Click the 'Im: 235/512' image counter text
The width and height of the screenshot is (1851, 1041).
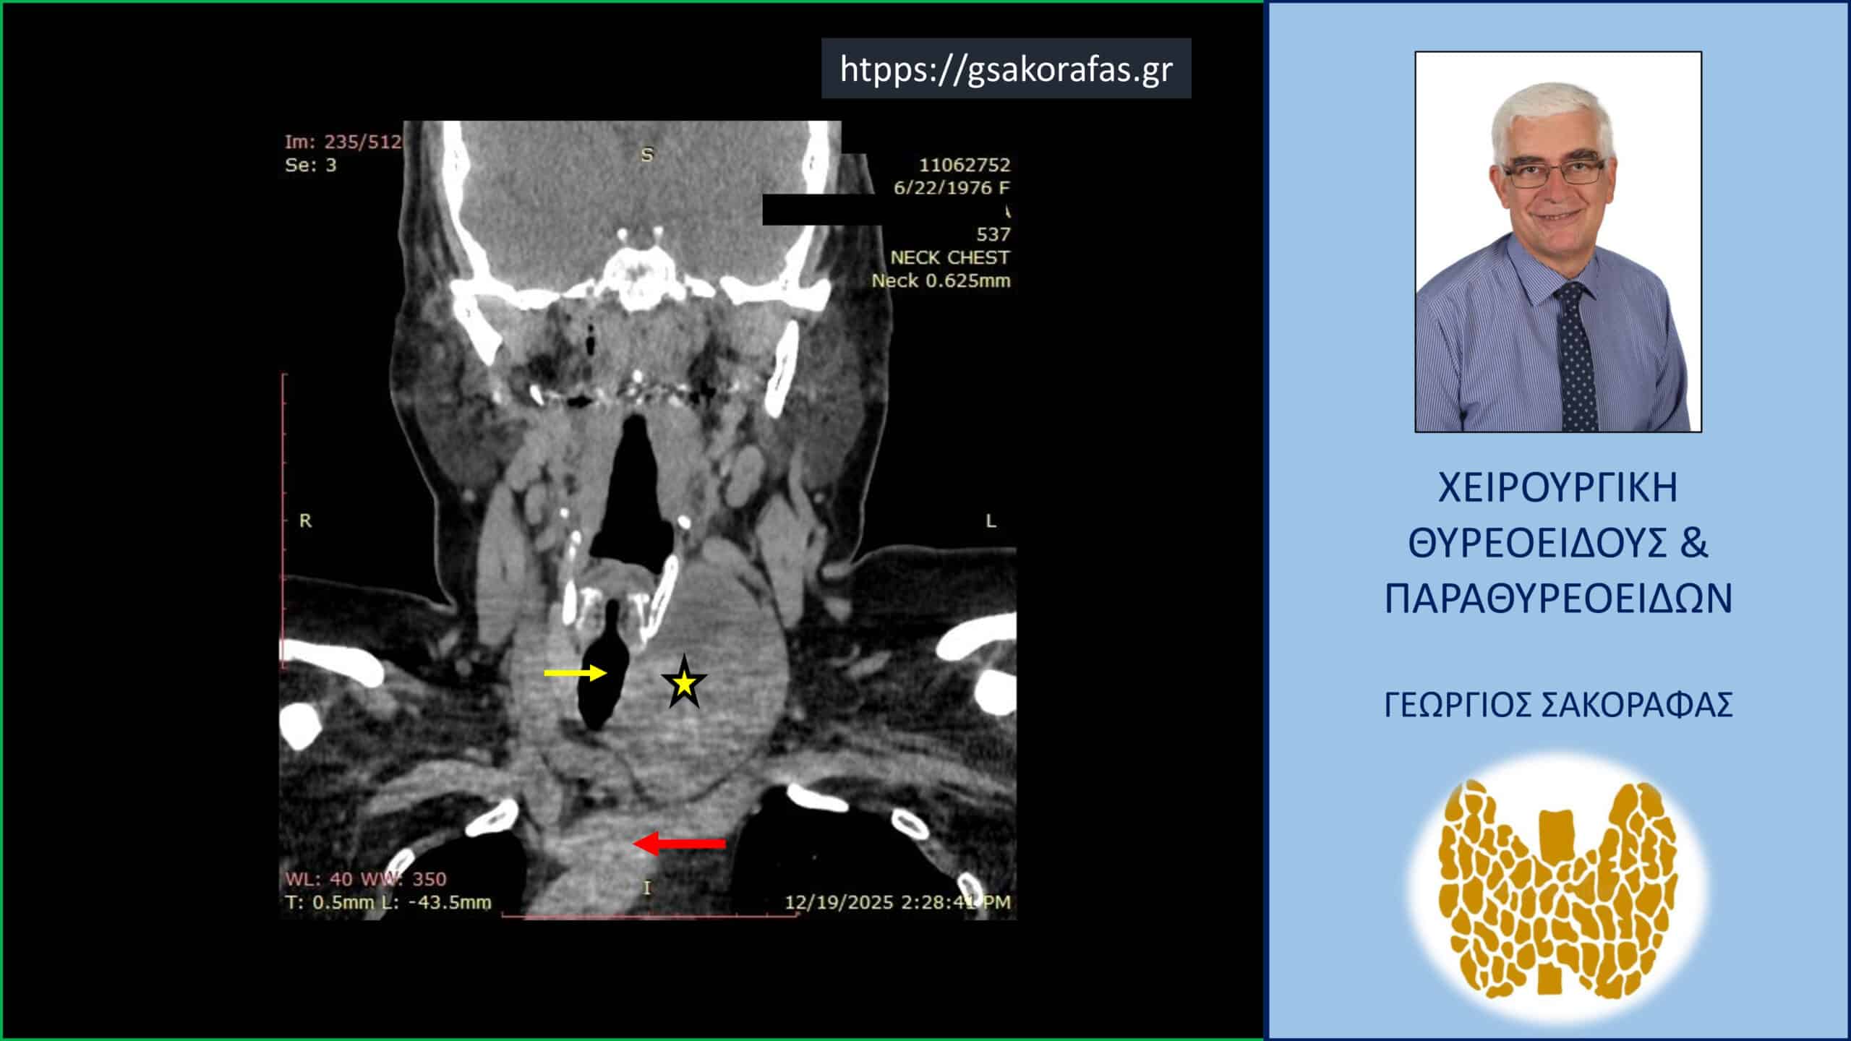(x=343, y=142)
